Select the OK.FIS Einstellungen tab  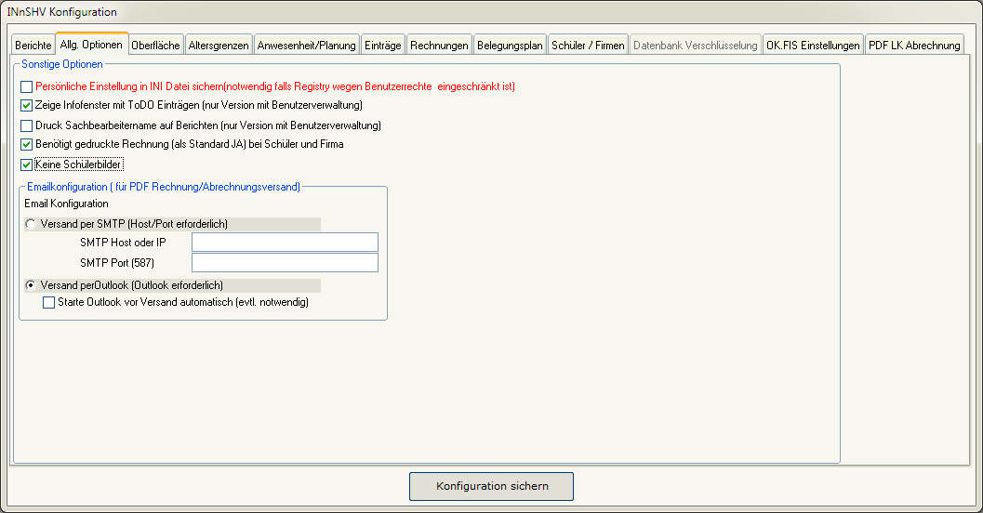tap(812, 46)
